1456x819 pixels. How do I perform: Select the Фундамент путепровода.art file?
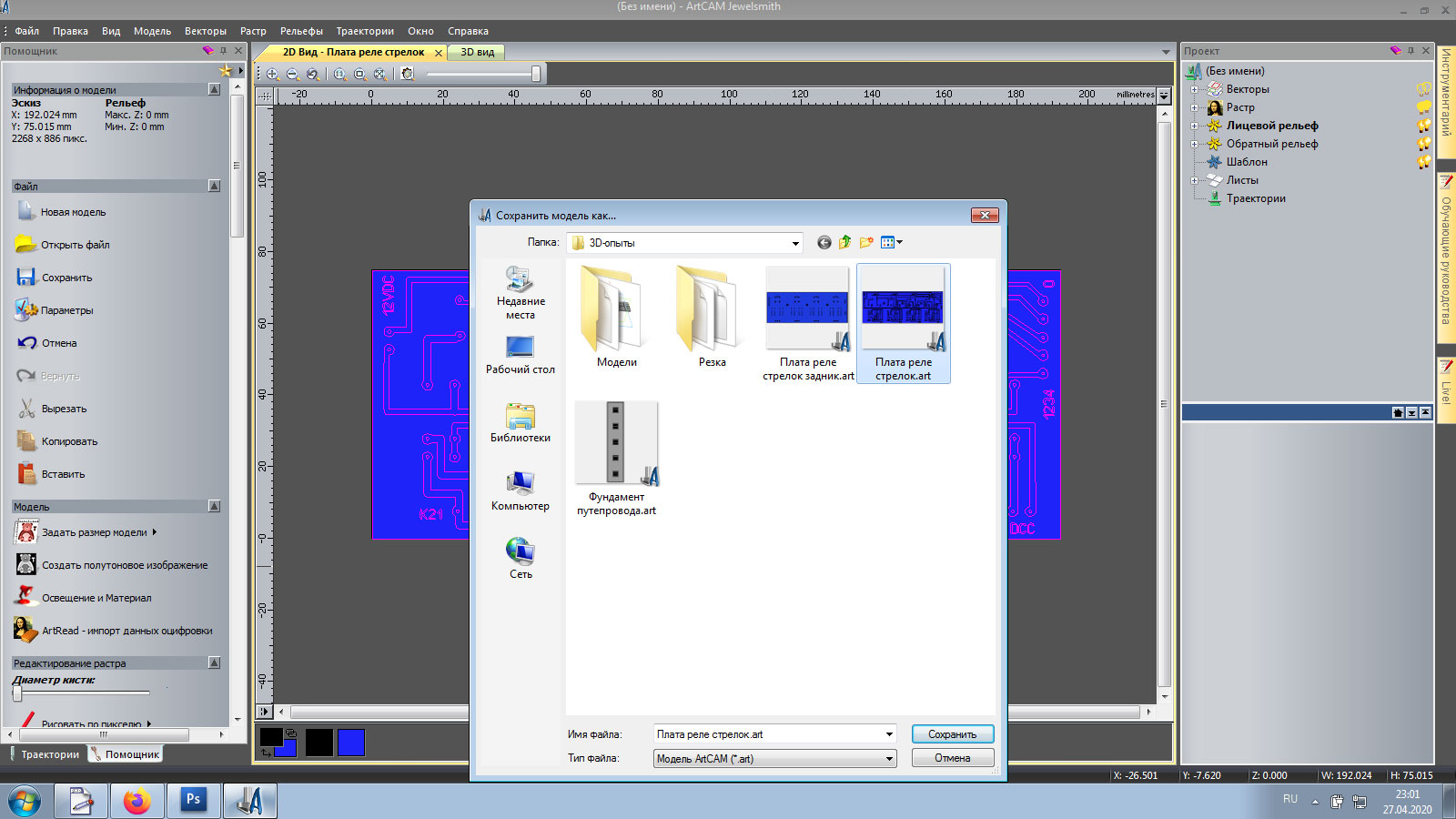[x=616, y=459]
